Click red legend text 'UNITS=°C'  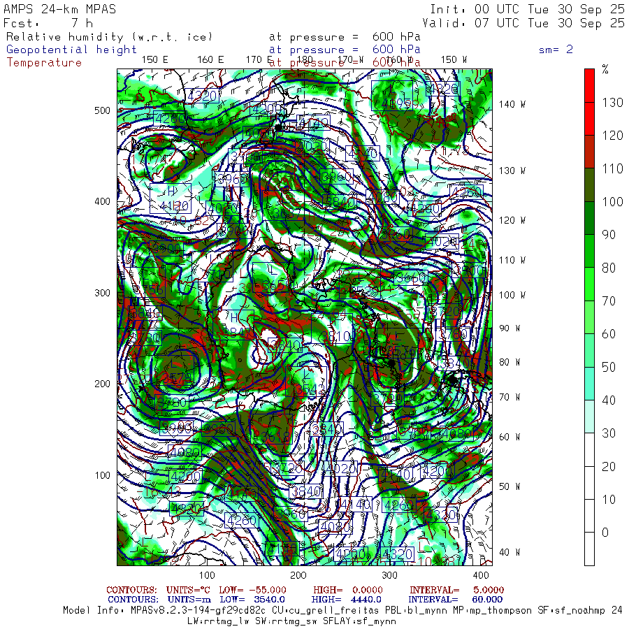189,590
